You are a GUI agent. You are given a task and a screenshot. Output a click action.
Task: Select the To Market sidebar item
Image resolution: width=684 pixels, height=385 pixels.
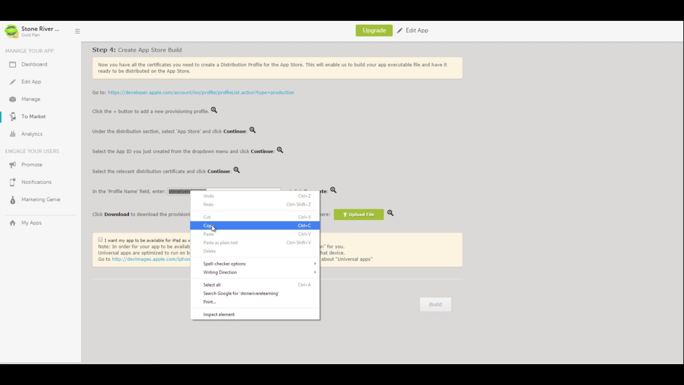point(33,117)
